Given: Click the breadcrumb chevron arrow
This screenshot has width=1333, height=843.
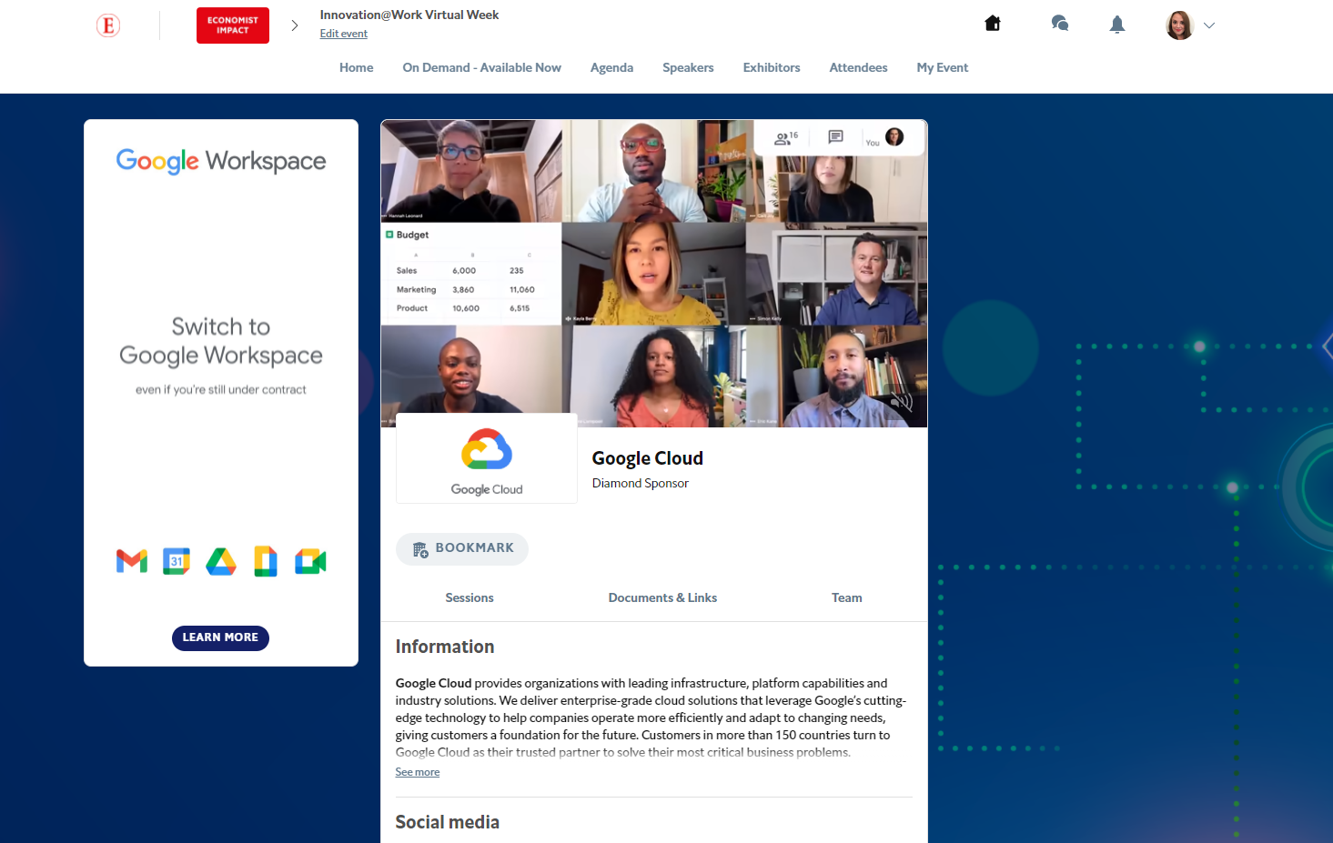Looking at the screenshot, I should (295, 25).
